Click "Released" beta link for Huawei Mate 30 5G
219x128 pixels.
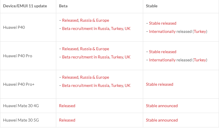(67, 120)
